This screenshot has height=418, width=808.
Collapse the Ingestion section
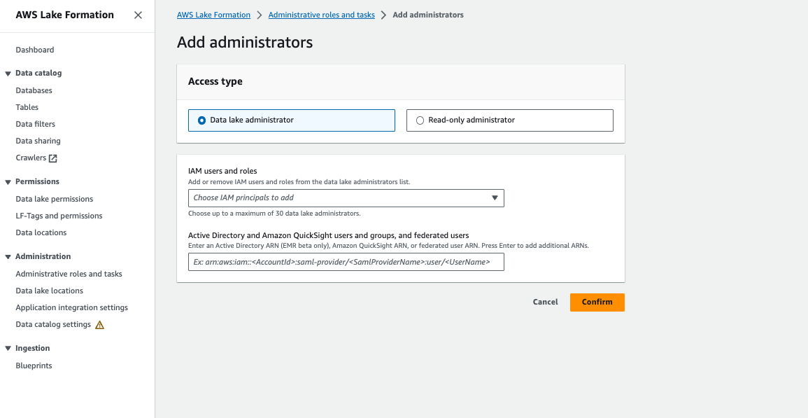tap(8, 349)
